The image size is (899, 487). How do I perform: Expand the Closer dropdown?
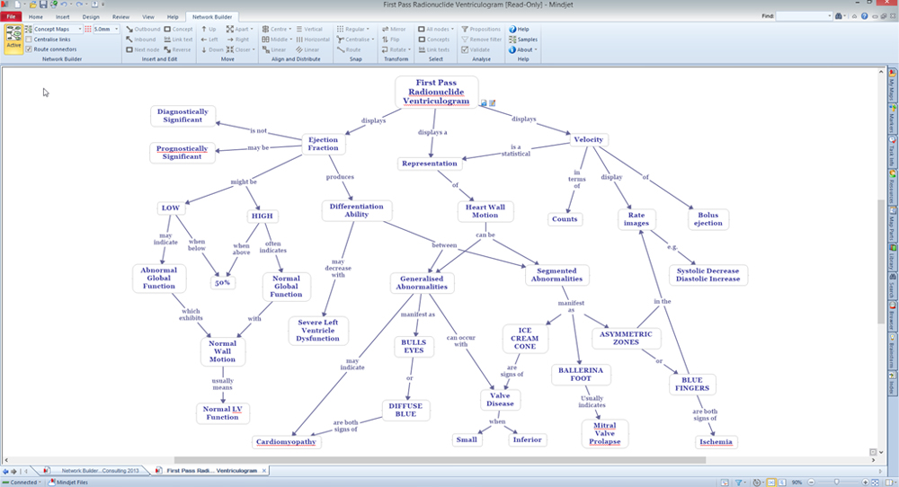point(253,49)
